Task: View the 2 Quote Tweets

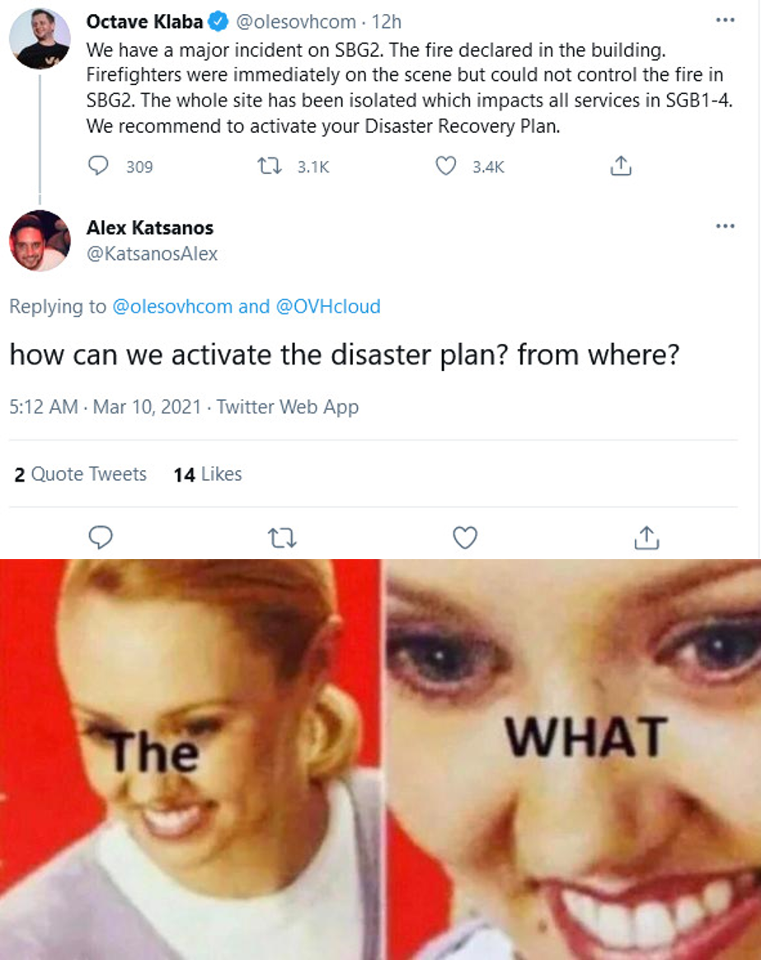Action: 80,474
